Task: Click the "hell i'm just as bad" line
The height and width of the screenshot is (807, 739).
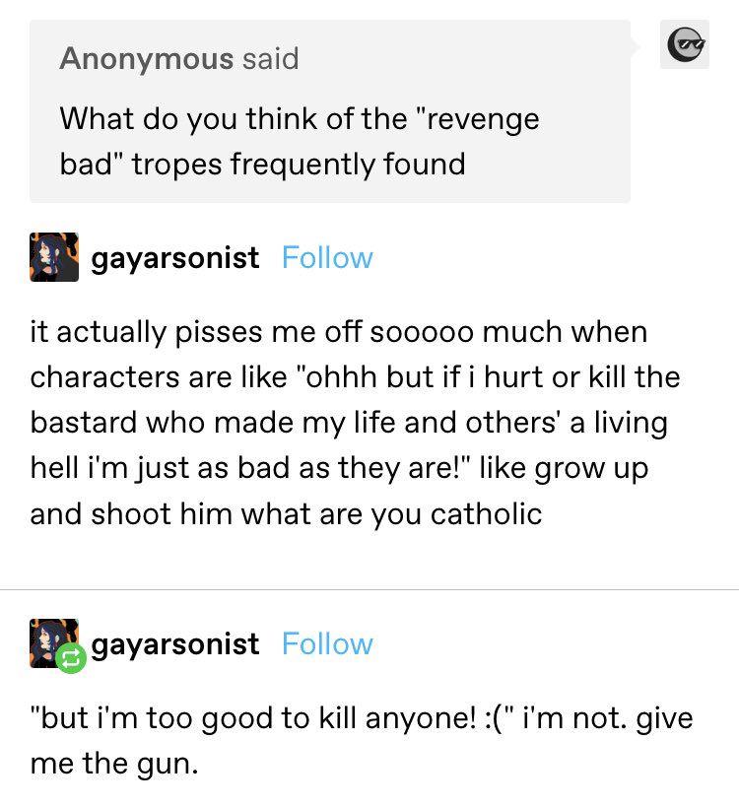Action: coord(339,469)
